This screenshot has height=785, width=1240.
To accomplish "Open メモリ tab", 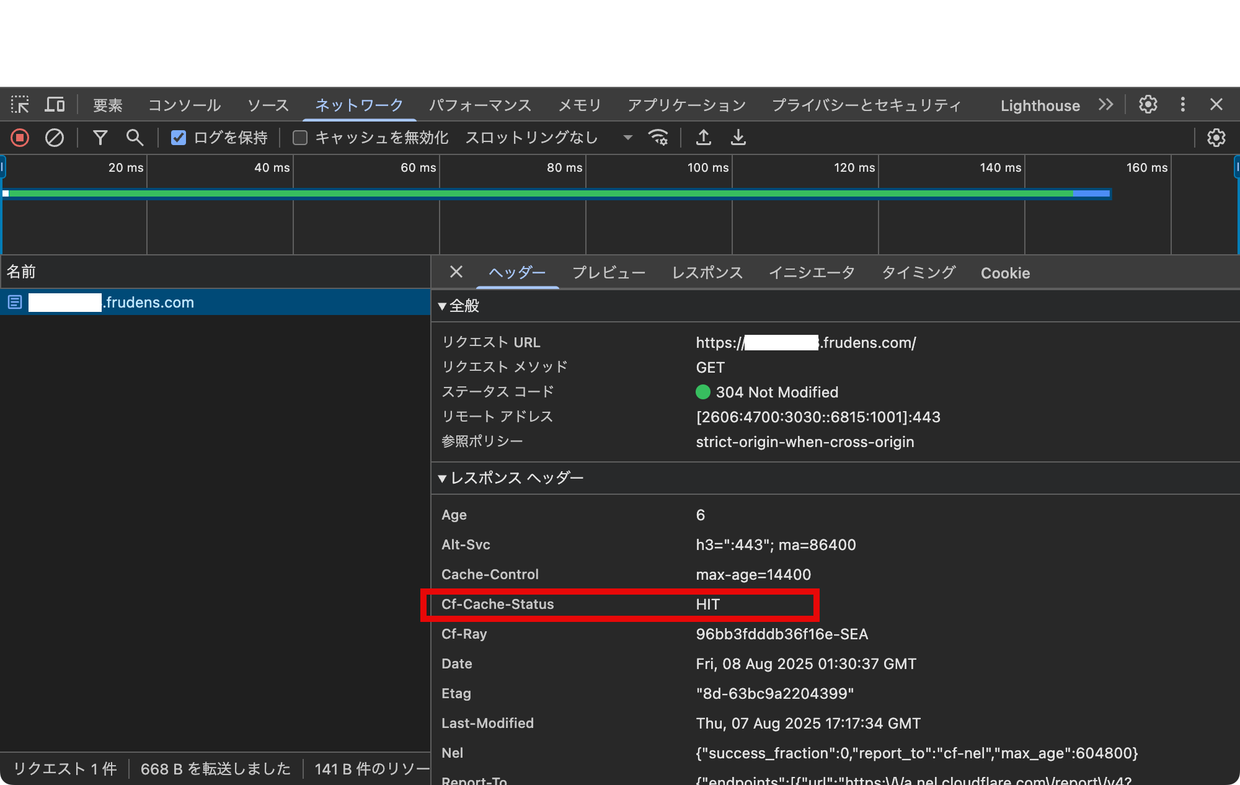I will click(580, 105).
